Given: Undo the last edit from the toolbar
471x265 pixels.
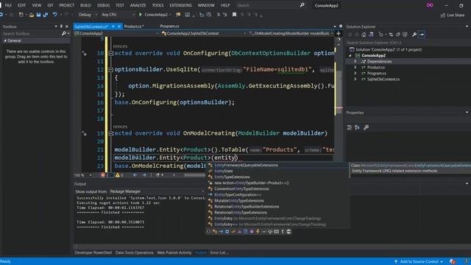Looking at the screenshot, I should (x=54, y=15).
